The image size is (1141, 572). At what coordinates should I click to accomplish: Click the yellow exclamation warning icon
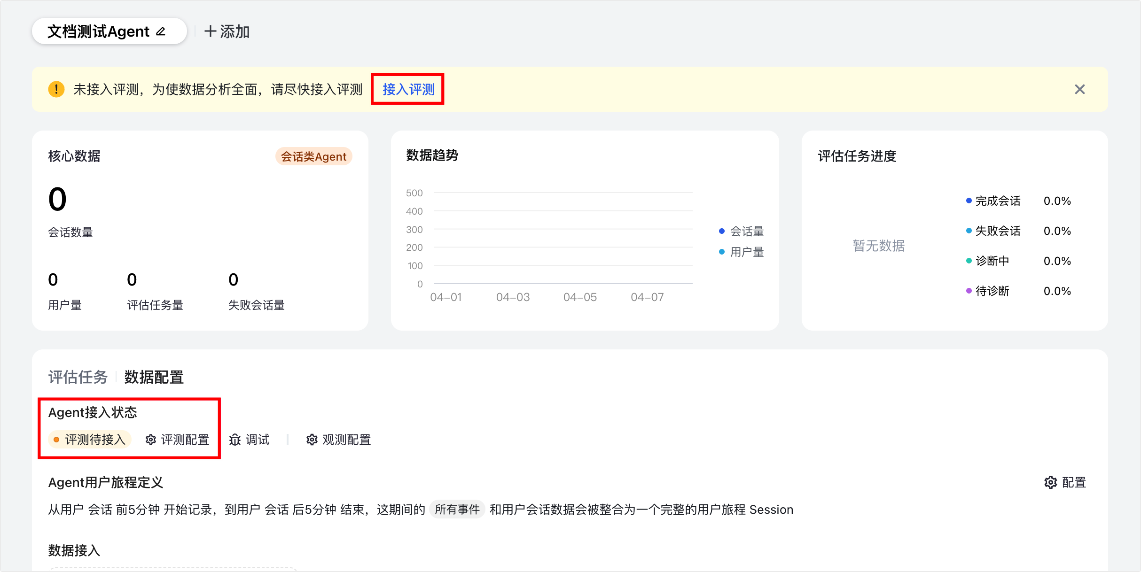(56, 89)
